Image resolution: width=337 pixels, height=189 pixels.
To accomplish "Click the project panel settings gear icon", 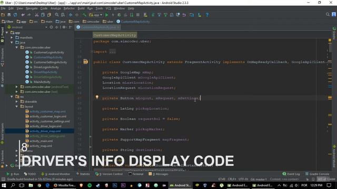I will (x=64, y=27).
